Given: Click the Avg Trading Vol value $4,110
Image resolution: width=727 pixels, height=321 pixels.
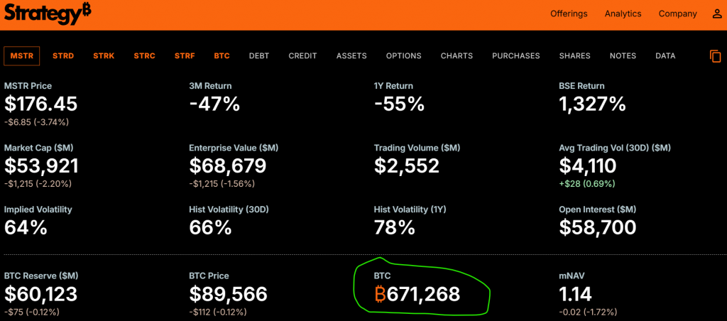Looking at the screenshot, I should pos(588,165).
